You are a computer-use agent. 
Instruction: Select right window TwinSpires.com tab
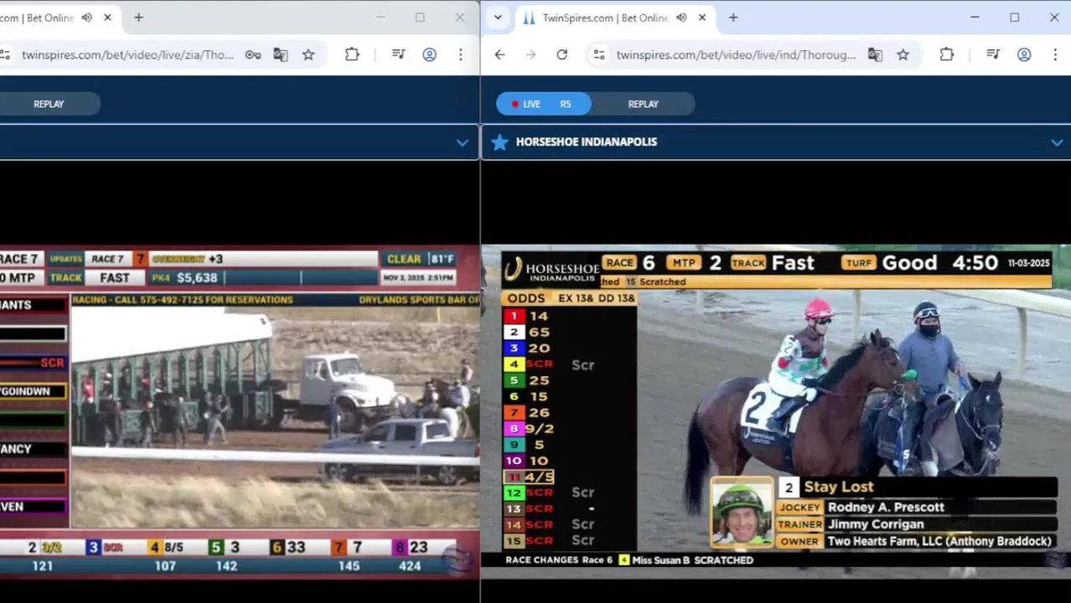(603, 18)
